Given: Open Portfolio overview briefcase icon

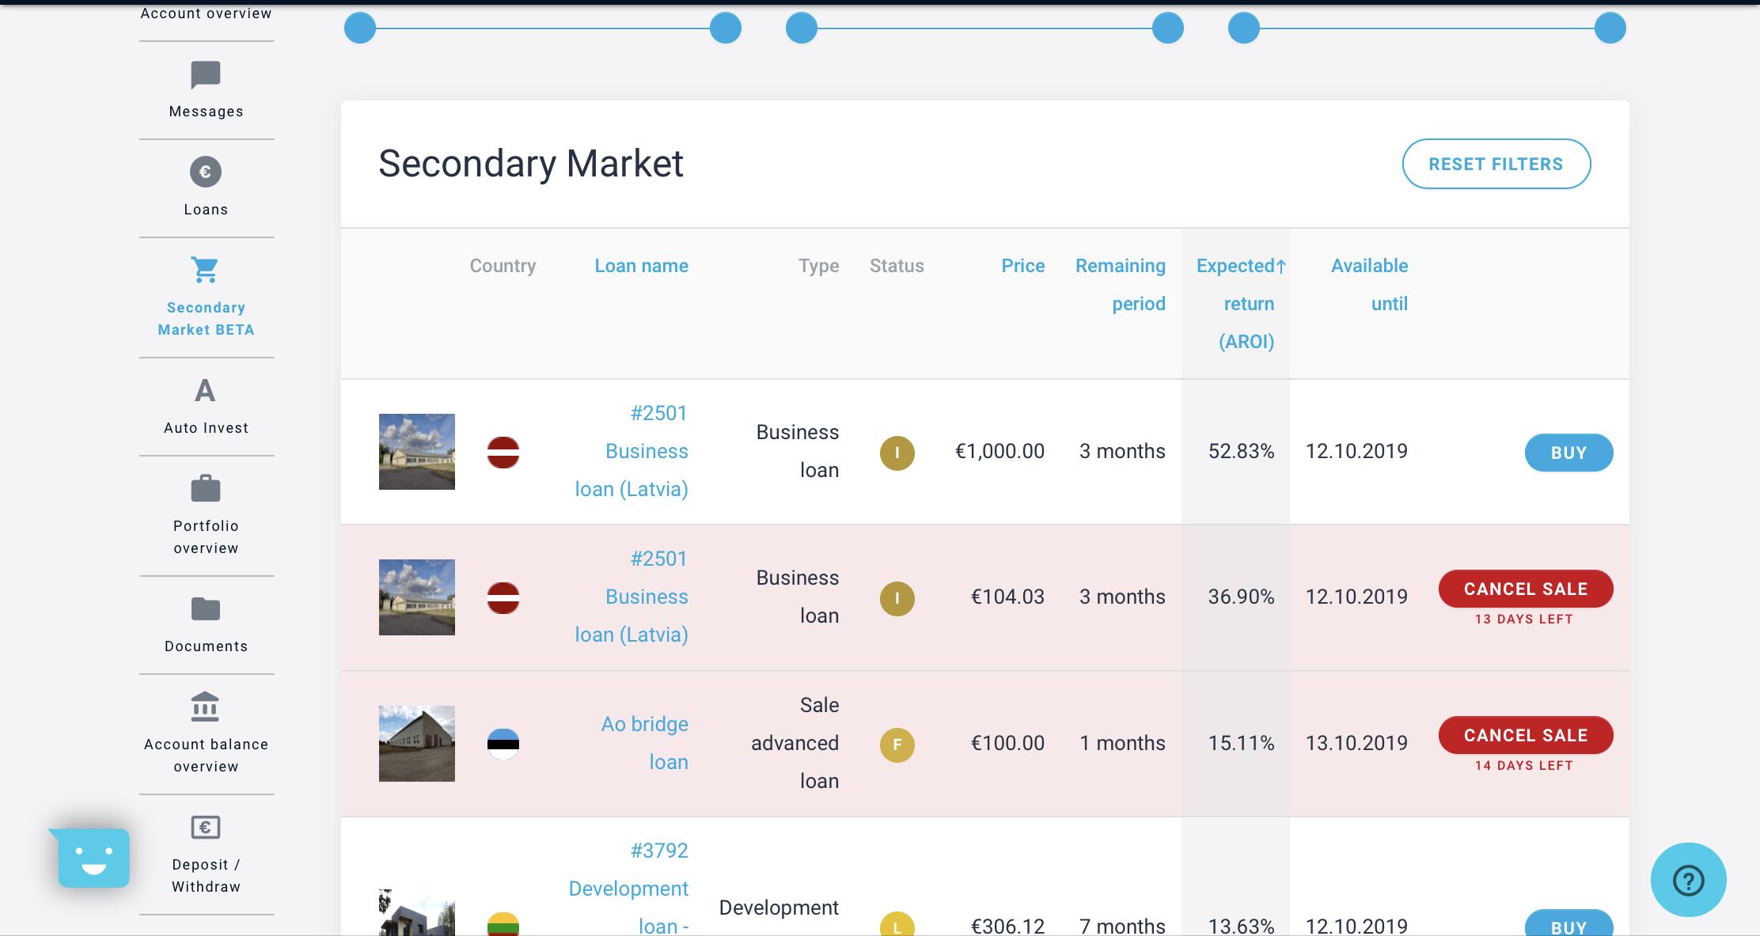Looking at the screenshot, I should [x=206, y=489].
